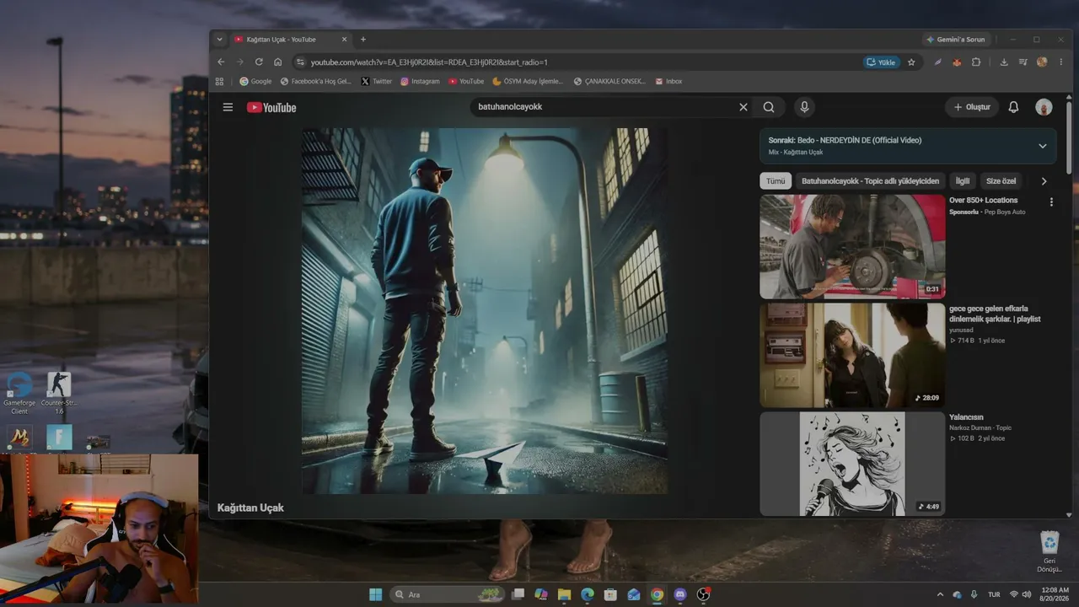Open the YouTube account avatar menu
Viewport: 1079px width, 607px height.
[1044, 107]
